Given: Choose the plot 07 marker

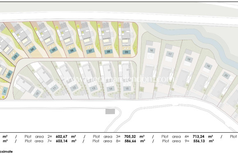Looking at the screenshot, I should pyautogui.click(x=90, y=51).
